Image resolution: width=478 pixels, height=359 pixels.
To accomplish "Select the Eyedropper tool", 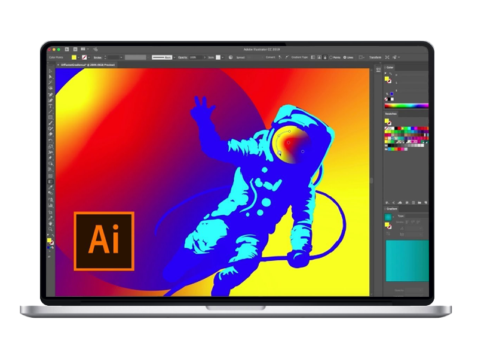I will point(50,188).
